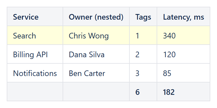Select the Search service cell
217x108 pixels.
point(35,35)
